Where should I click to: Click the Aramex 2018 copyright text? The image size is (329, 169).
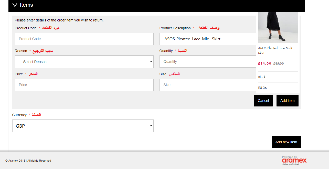tap(28, 161)
